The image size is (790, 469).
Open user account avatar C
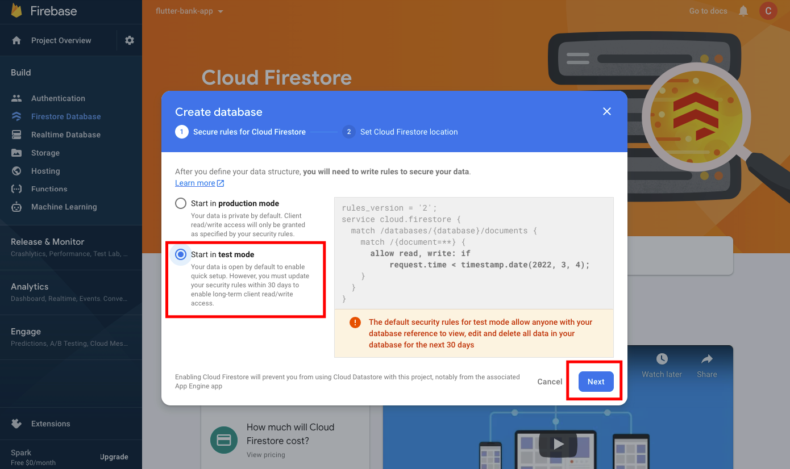click(x=768, y=11)
